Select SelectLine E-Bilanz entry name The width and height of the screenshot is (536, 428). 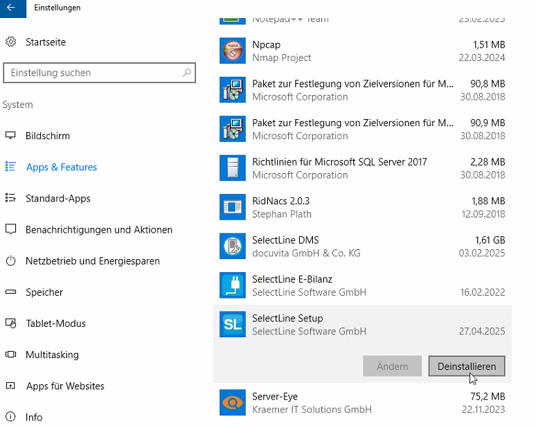click(x=292, y=279)
